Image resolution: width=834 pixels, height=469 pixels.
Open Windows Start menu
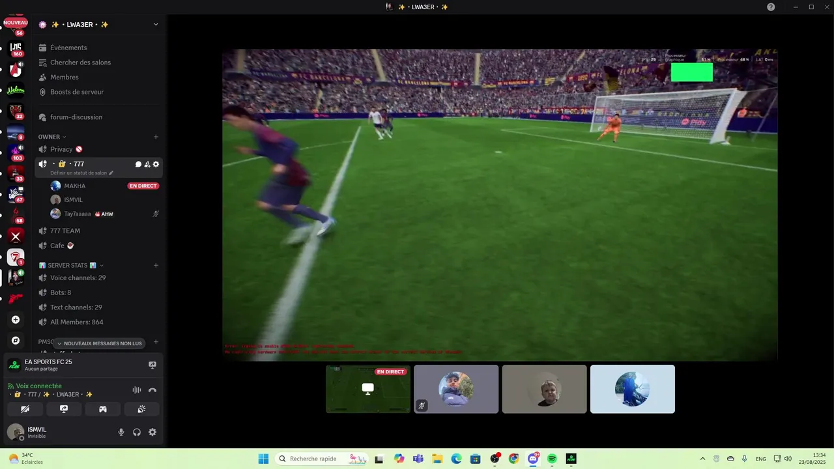pos(263,459)
